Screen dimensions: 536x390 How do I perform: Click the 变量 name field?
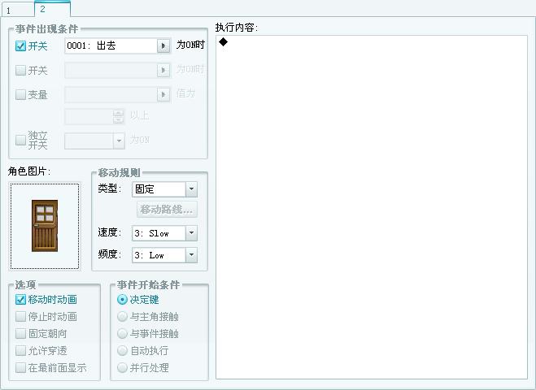coord(111,94)
